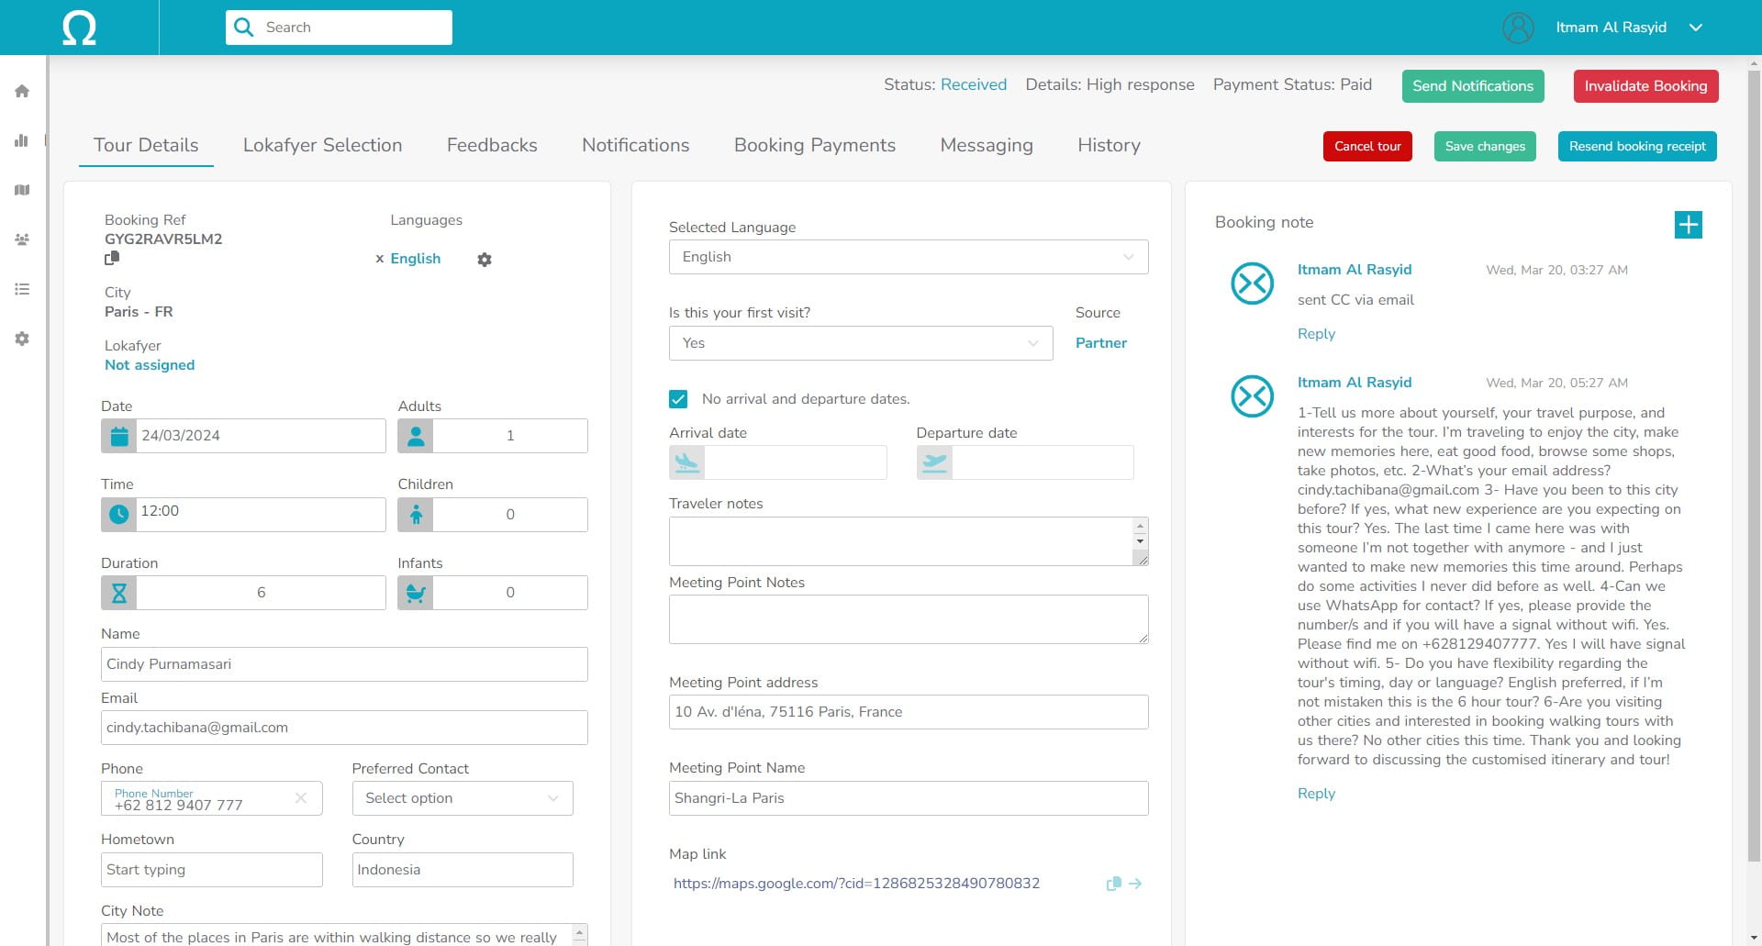1762x946 pixels.
Task: Switch to the Booking Payments tab
Action: tap(814, 145)
